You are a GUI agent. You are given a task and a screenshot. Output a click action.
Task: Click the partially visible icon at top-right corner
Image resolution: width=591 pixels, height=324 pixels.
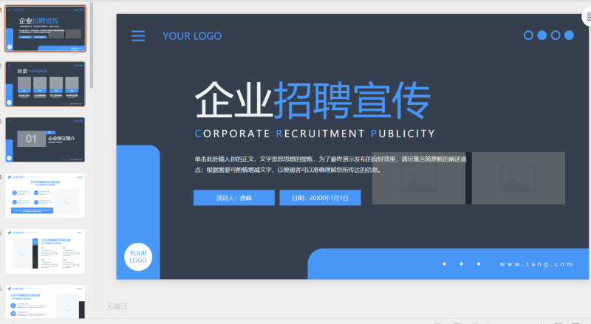coord(587,17)
